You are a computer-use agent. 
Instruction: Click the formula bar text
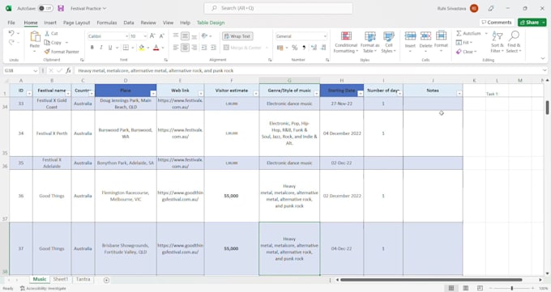[156, 70]
